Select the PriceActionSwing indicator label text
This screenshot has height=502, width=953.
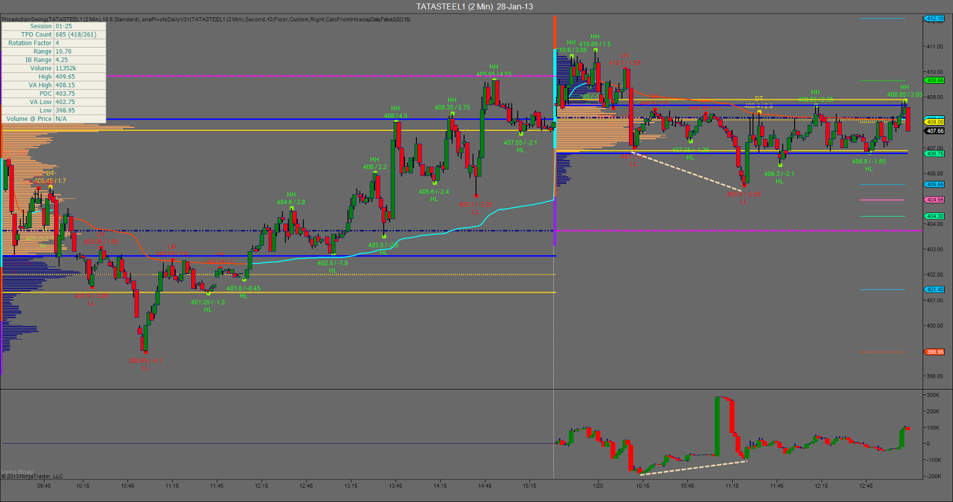coord(206,19)
